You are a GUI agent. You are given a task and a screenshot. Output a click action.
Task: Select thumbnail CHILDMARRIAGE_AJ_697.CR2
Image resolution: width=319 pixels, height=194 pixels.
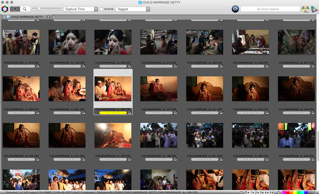[x=67, y=89]
